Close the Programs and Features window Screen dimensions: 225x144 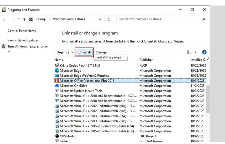[x=204, y=10]
